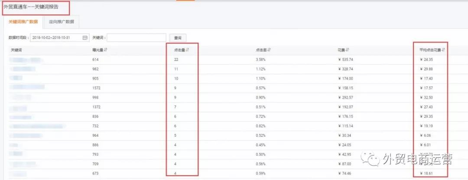This screenshot has height=180, width=468.
Task: Select the page title 外贸直通车——关键词报告
Action: pyautogui.click(x=31, y=7)
